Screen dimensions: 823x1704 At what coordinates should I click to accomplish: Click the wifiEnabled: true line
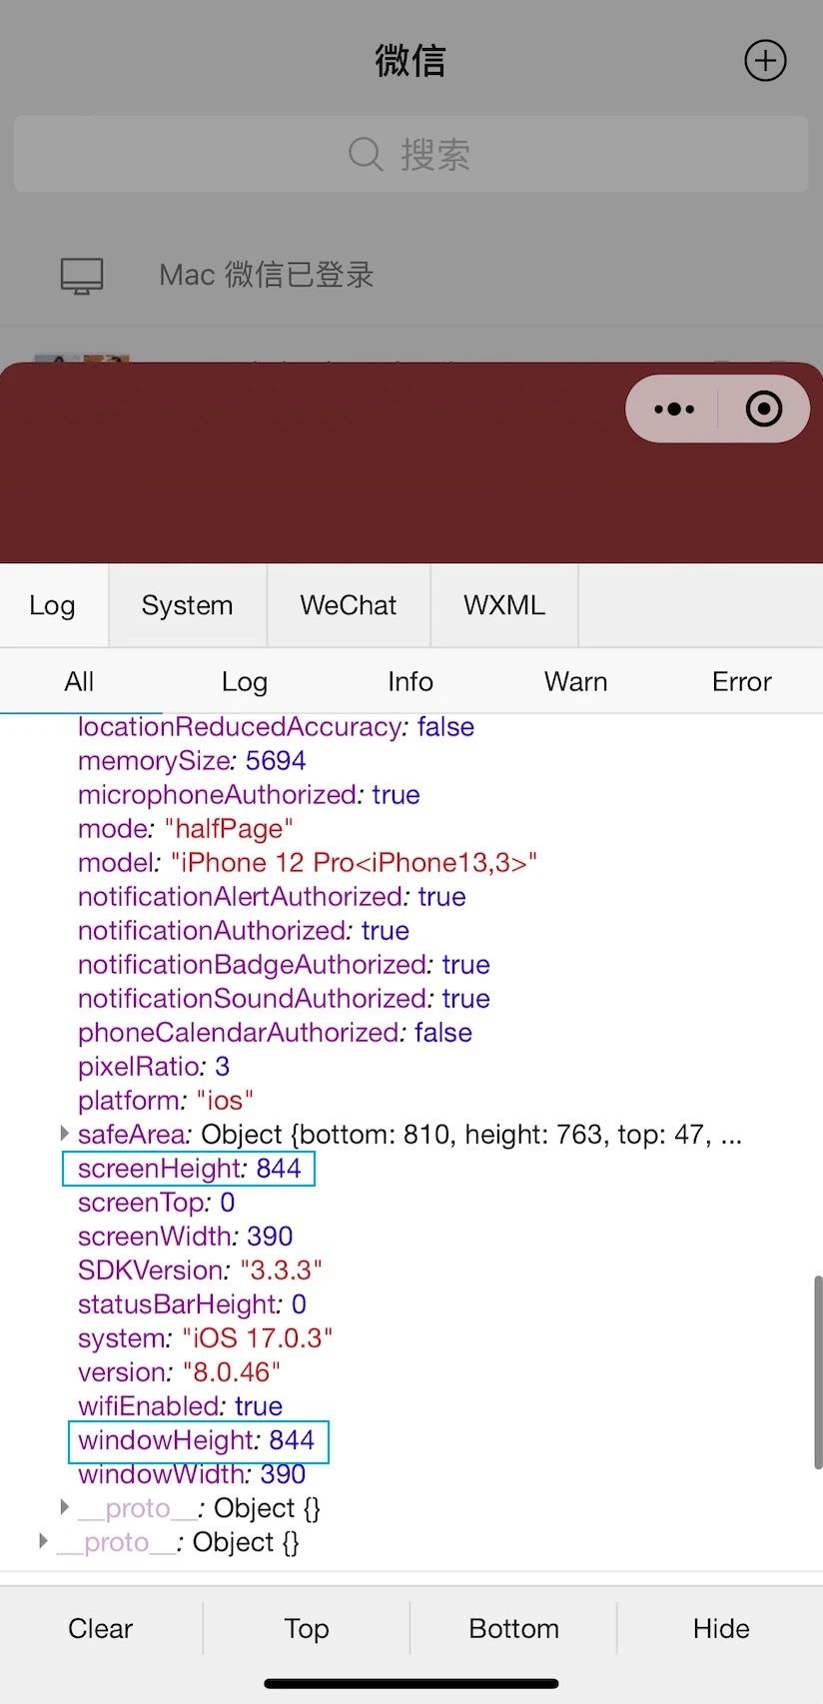tap(180, 1406)
